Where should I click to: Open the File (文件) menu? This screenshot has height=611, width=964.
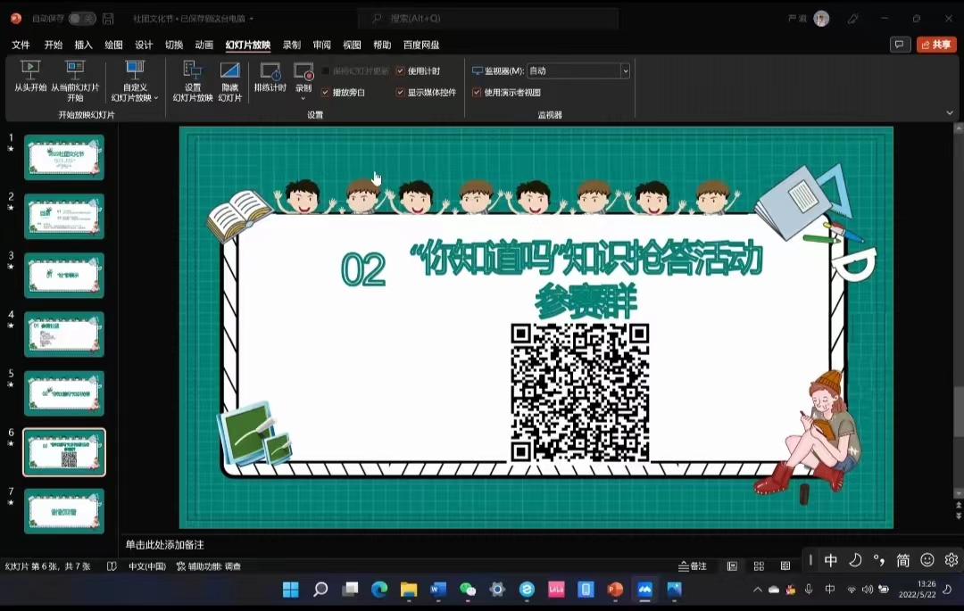21,45
